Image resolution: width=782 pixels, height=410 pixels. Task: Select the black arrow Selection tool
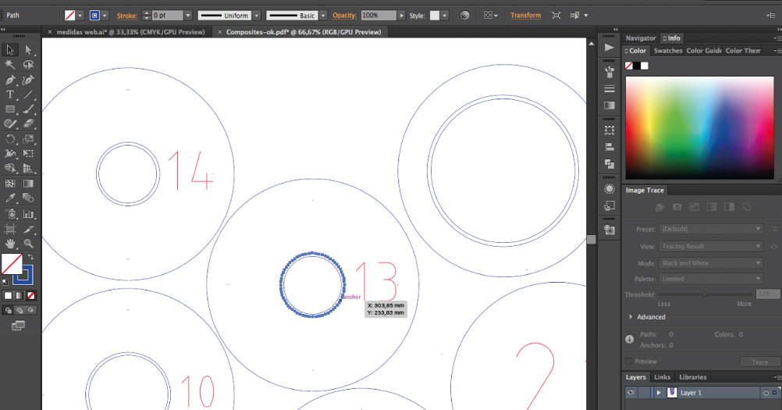[10, 50]
